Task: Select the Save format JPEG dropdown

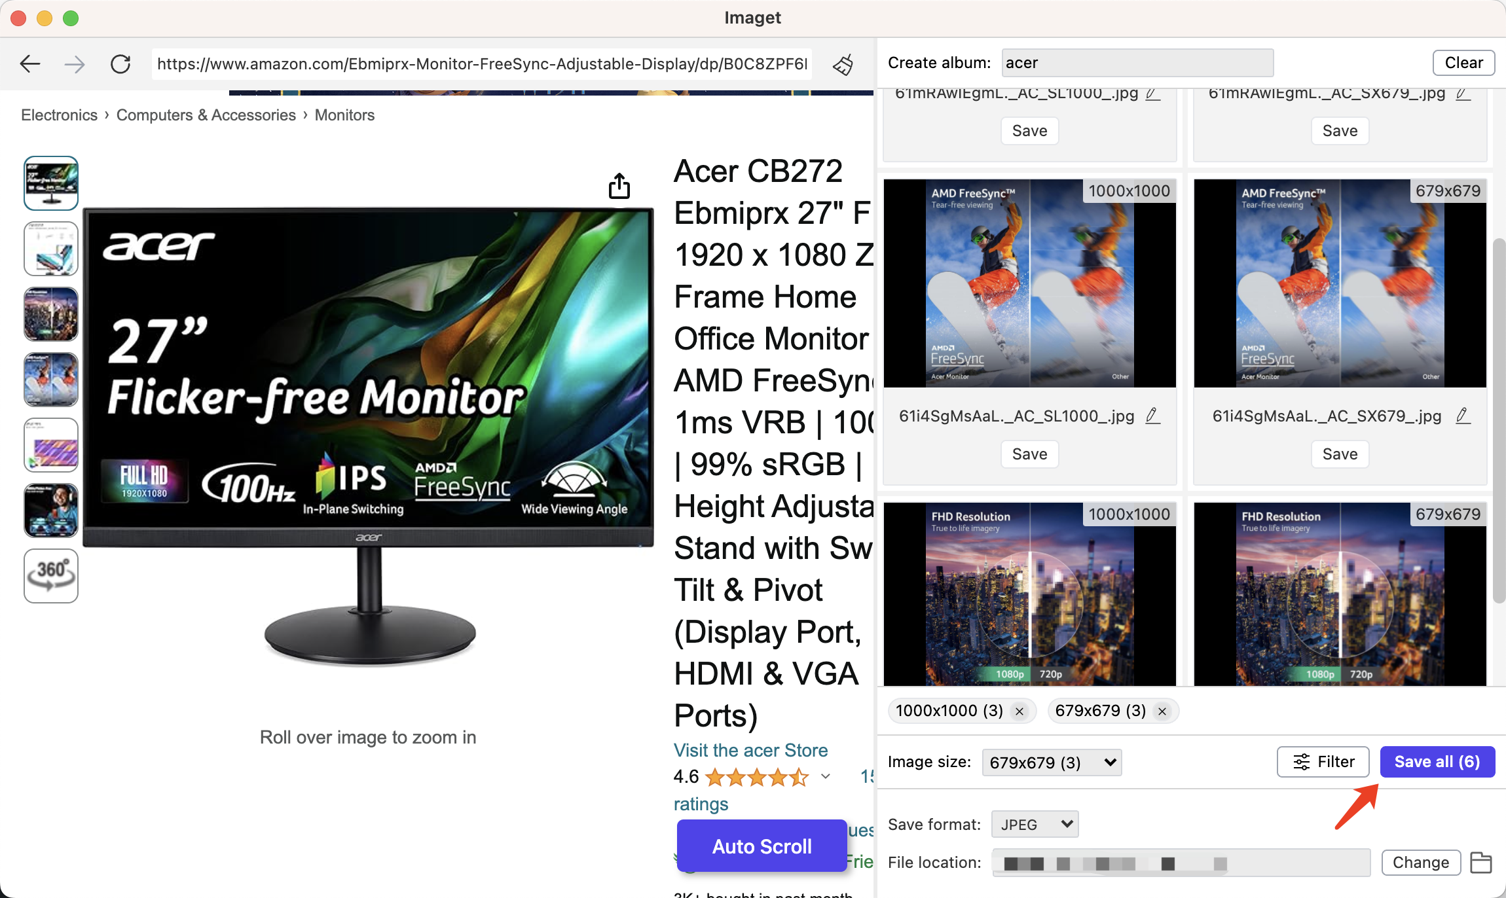Action: click(1033, 823)
